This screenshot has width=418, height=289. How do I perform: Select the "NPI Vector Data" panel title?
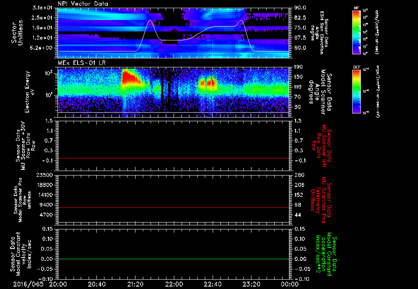point(83,4)
